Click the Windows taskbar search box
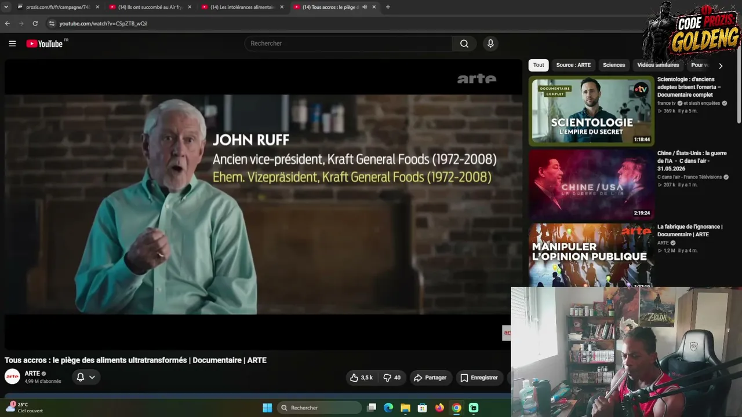 [319, 408]
